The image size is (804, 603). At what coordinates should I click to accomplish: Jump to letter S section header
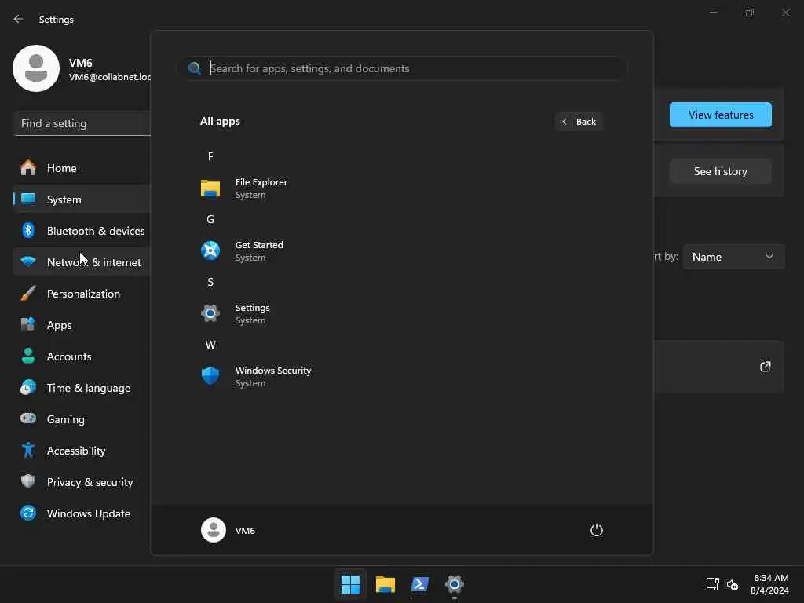click(x=210, y=282)
